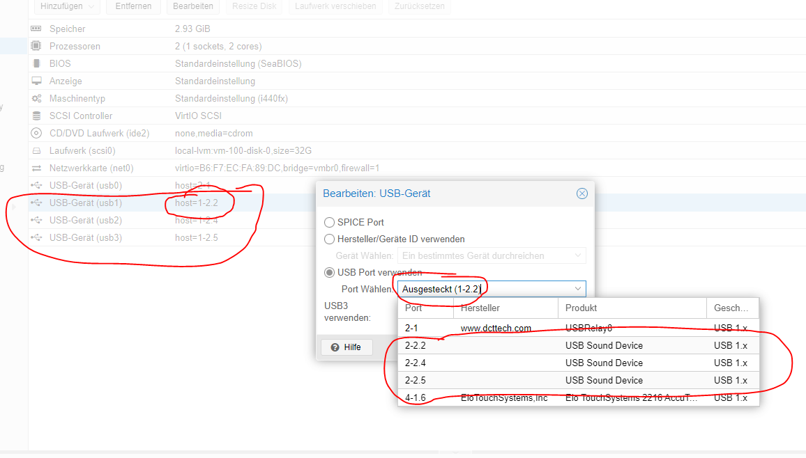Select the SCSI Controller row label
The width and height of the screenshot is (806, 458).
(x=81, y=116)
